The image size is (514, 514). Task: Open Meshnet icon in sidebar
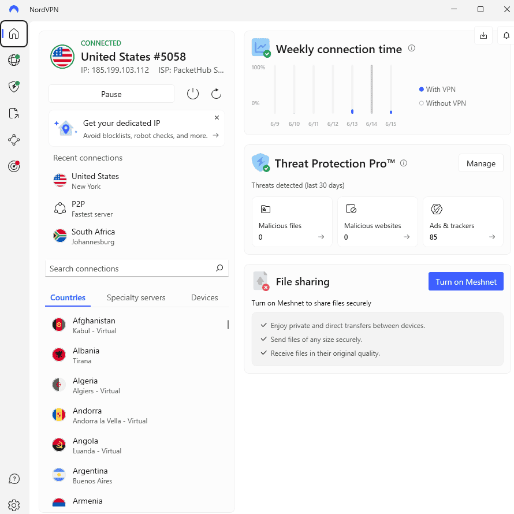(14, 140)
